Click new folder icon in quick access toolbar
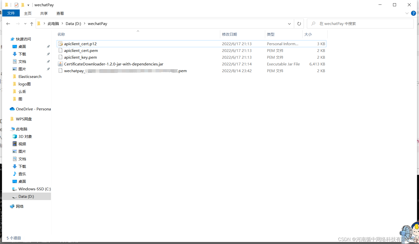This screenshot has height=244, width=419. pyautogui.click(x=23, y=5)
